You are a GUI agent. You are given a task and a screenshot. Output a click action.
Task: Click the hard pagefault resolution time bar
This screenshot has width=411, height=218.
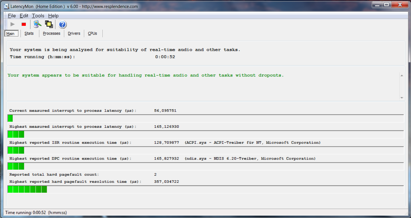coord(205,189)
